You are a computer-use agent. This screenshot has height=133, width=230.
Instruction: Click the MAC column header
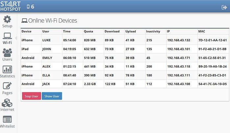pos(202,31)
